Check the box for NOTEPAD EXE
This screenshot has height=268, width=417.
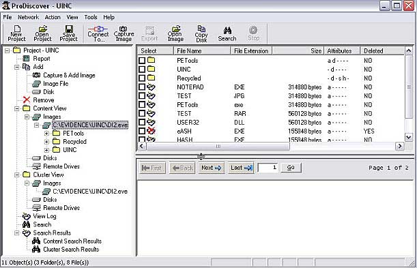[142, 87]
